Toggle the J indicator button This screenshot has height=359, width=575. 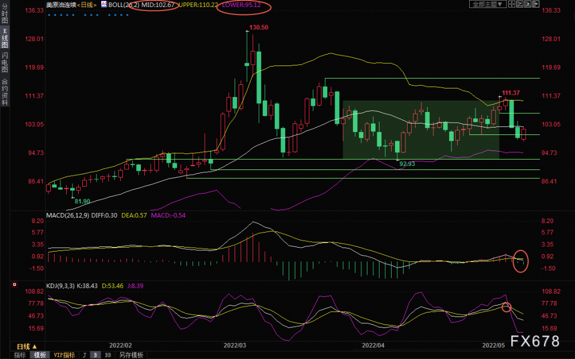(84, 355)
